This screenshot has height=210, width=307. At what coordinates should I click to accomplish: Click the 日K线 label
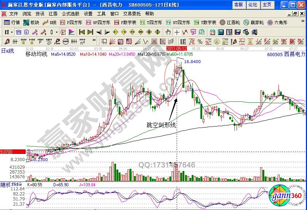point(8,51)
